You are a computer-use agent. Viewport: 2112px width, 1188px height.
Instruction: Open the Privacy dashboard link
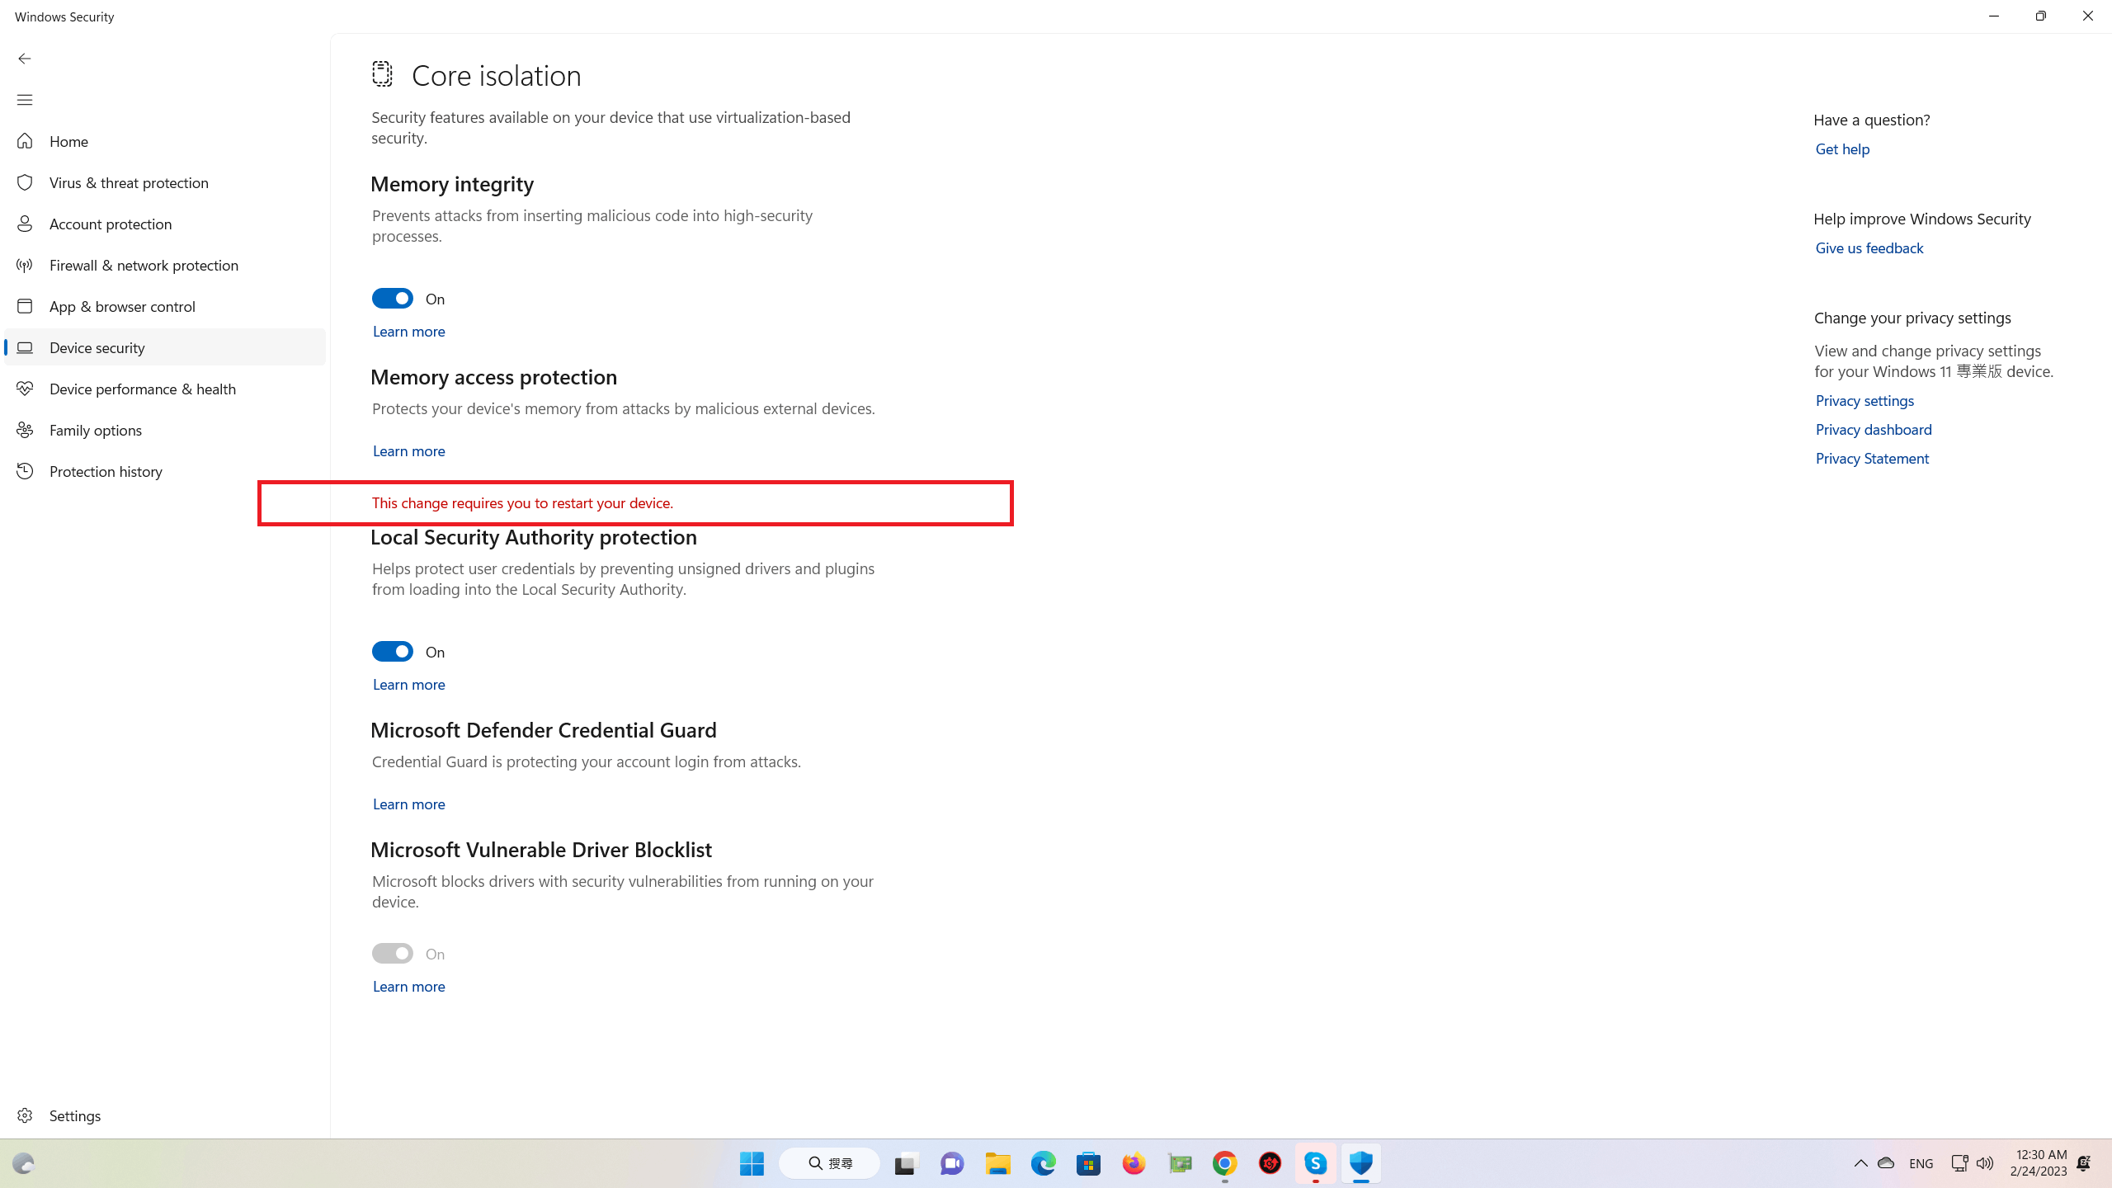tap(1873, 430)
